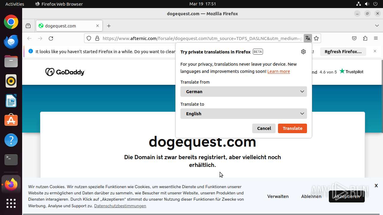Dismiss the refresh Firefox notification bar

click(x=375, y=51)
